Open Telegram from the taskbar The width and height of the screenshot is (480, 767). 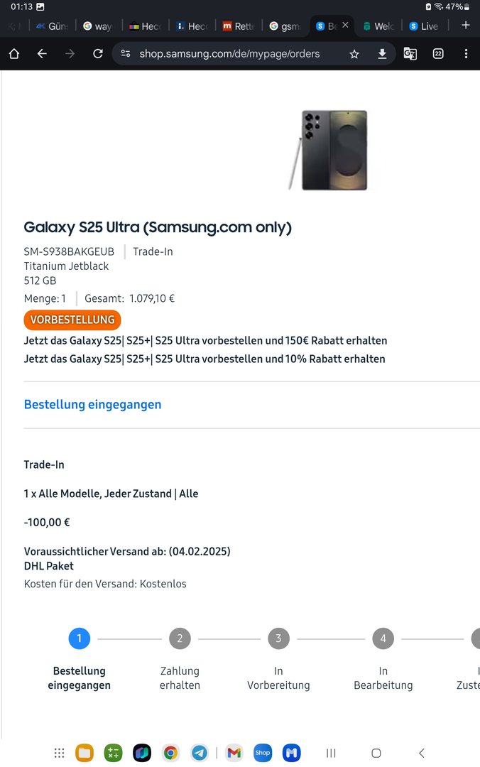coord(200,753)
